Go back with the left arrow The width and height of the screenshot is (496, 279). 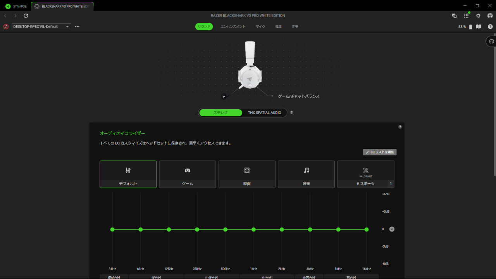[x=5, y=16]
